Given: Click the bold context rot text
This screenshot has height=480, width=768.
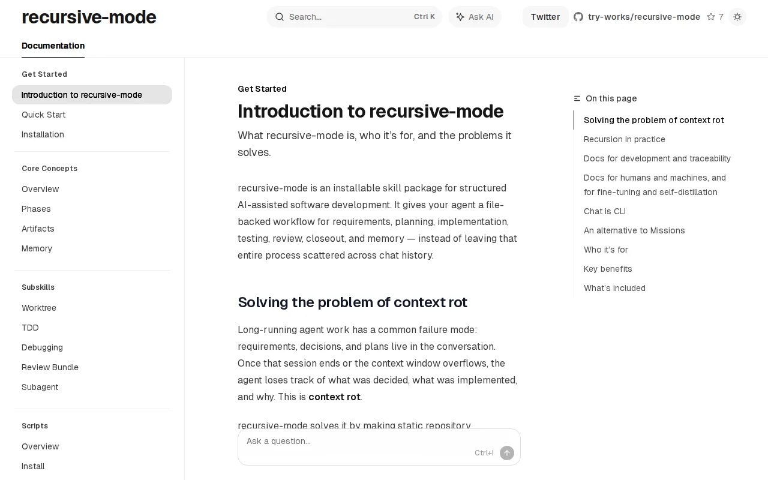Looking at the screenshot, I should tap(334, 397).
